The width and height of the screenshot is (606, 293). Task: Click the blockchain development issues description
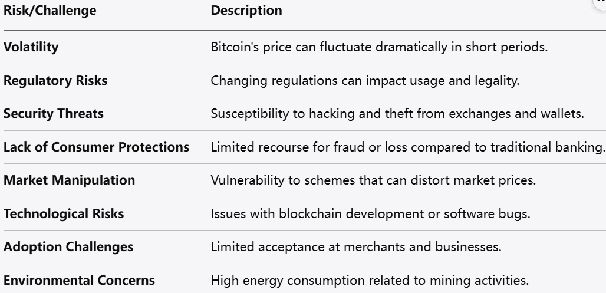tap(370, 214)
